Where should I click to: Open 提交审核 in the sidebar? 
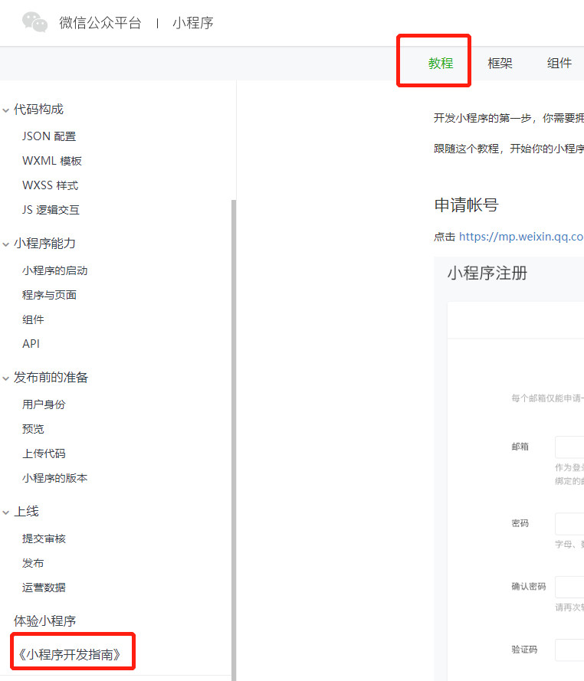[44, 539]
